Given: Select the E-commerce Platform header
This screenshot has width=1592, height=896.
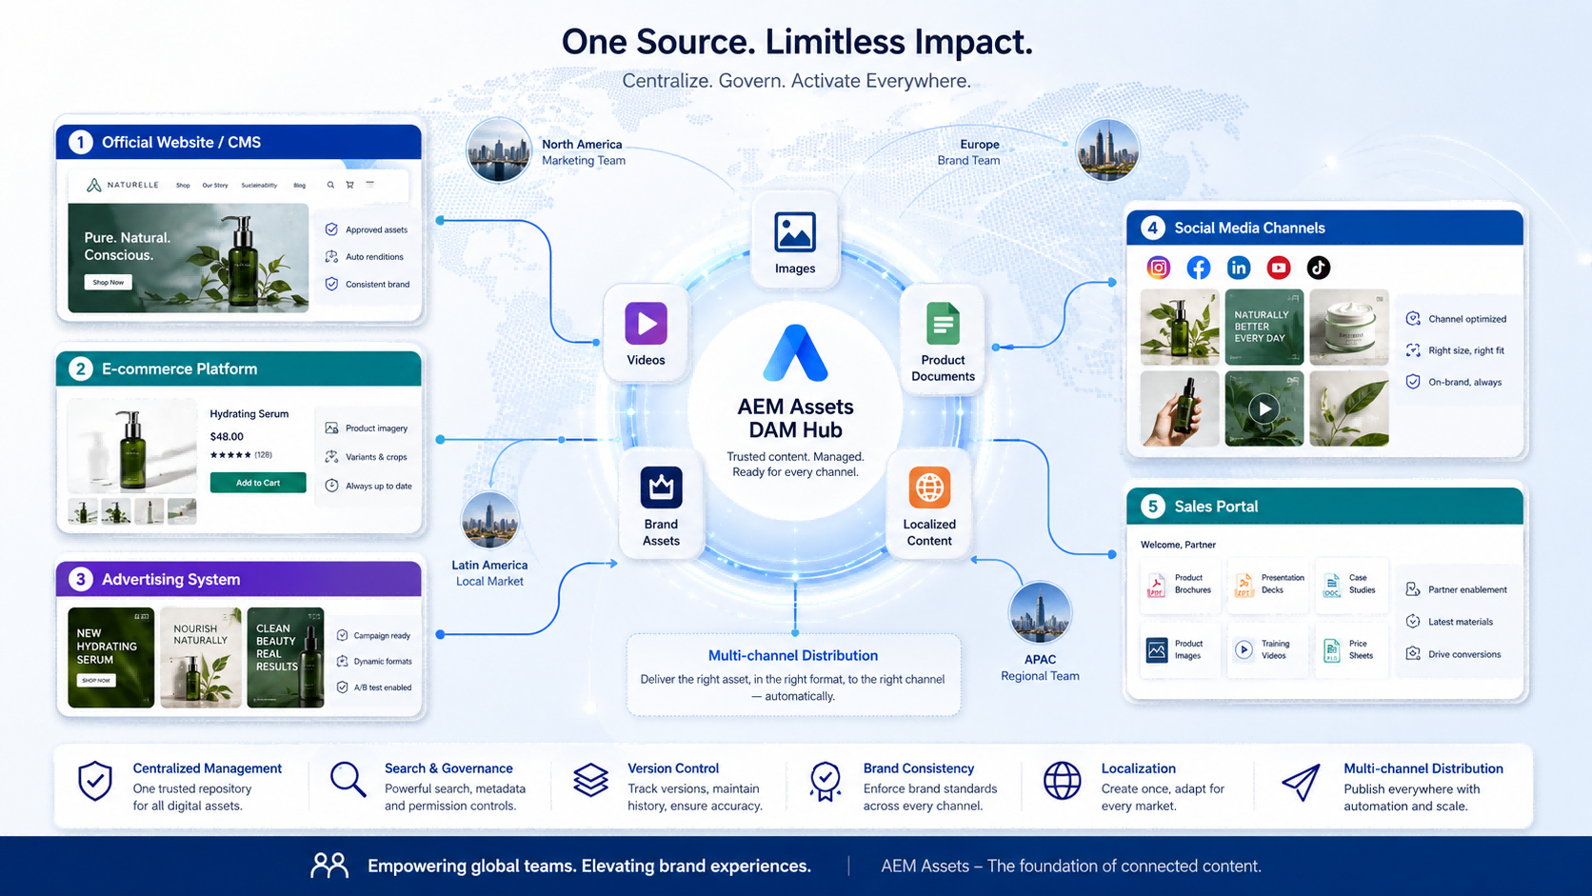Looking at the screenshot, I should coord(239,368).
